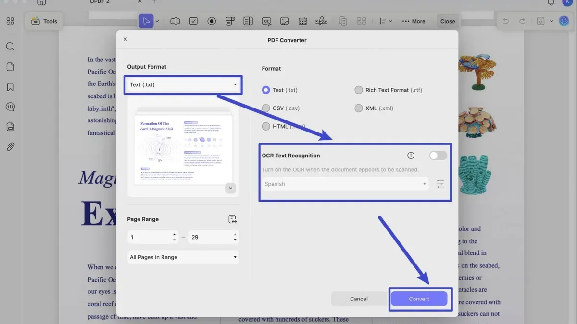Open the bookmarks panel icon

10,87
